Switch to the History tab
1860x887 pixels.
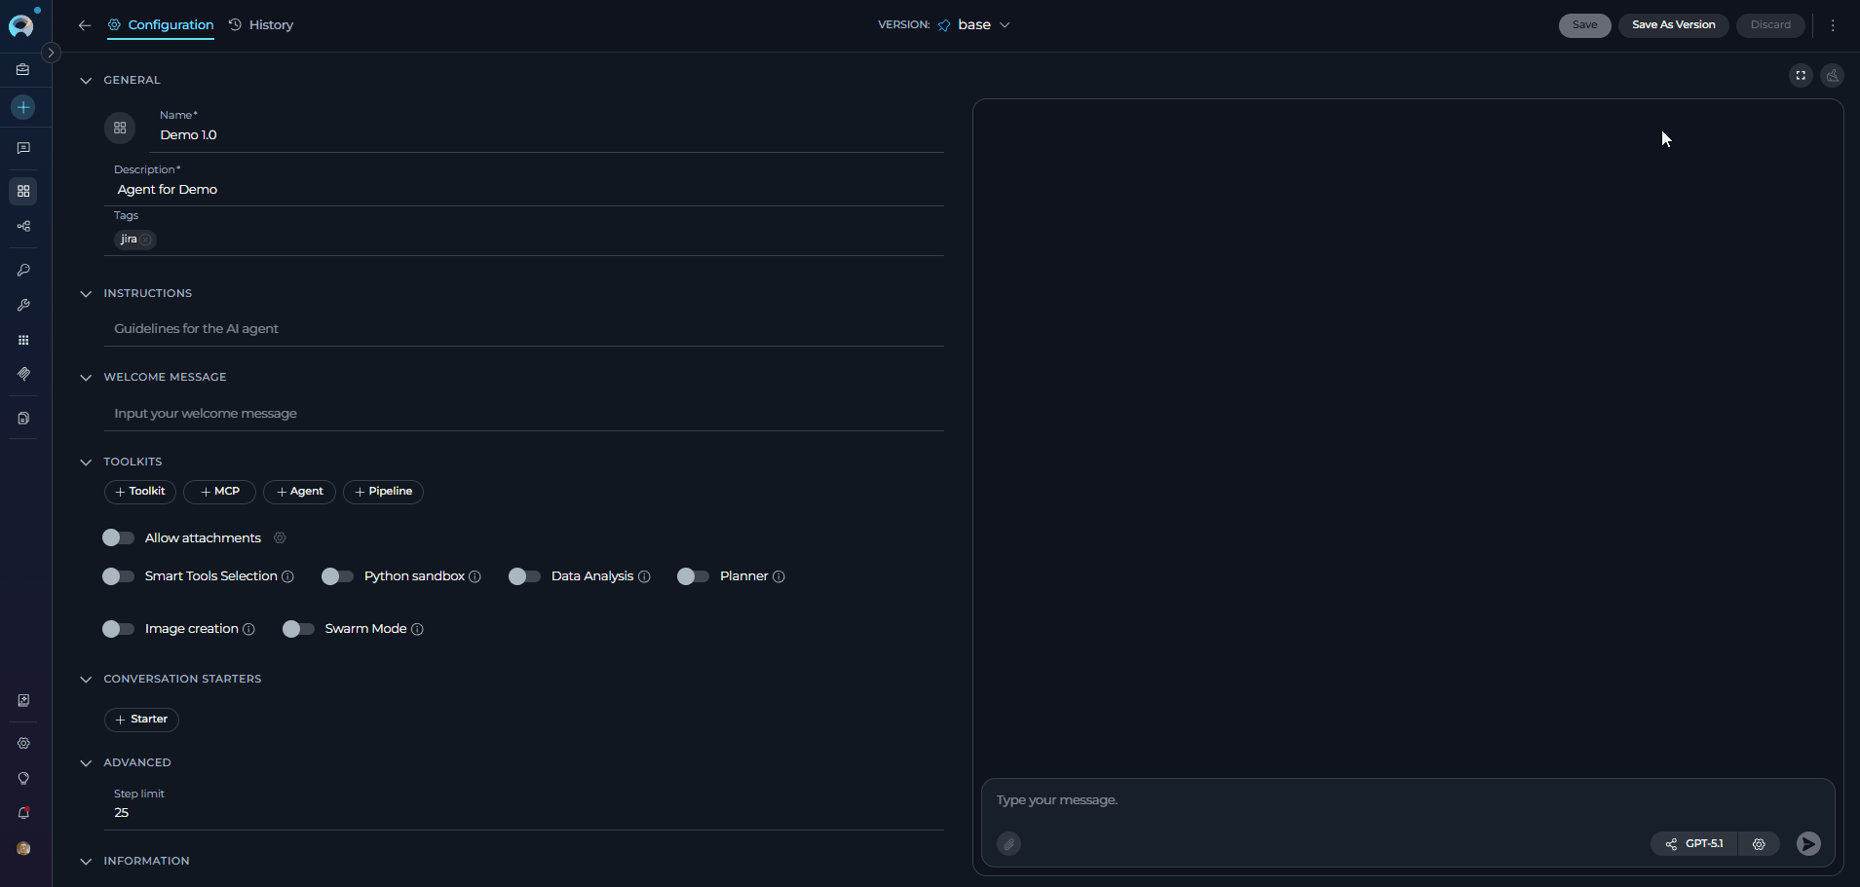pyautogui.click(x=261, y=25)
